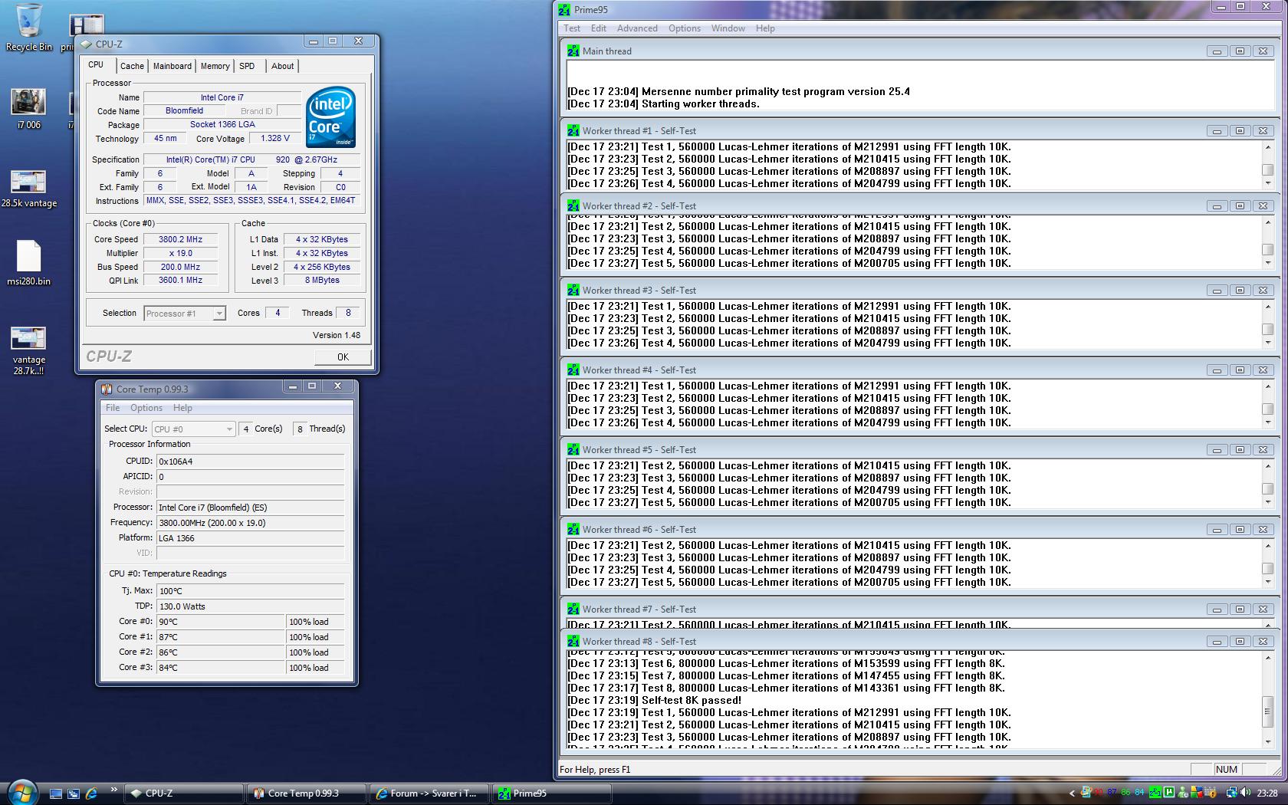The height and width of the screenshot is (805, 1288).
Task: Click the Worker thread #3 window icon
Action: click(x=573, y=290)
